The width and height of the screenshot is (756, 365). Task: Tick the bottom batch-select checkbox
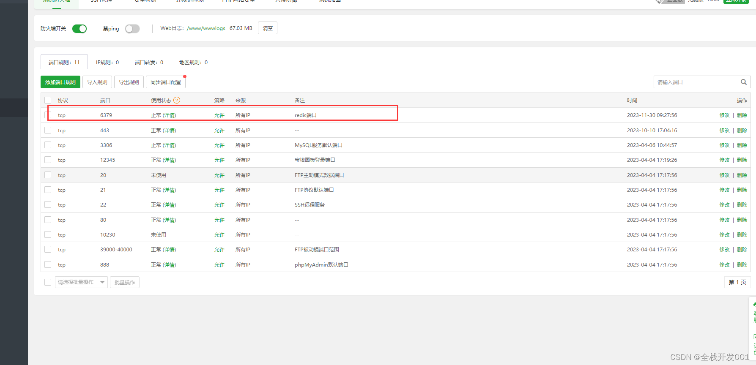48,282
